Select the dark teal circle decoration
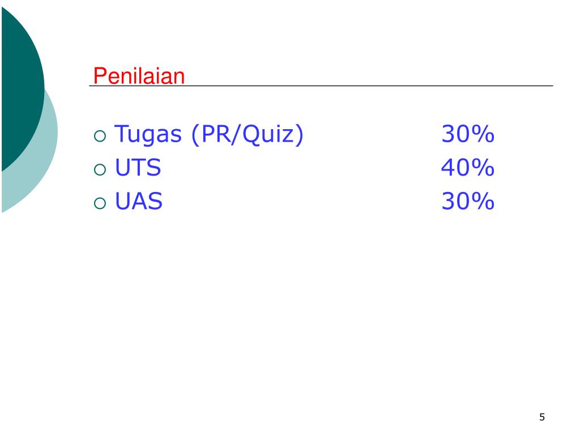The height and width of the screenshot is (435, 580). (x=23, y=89)
